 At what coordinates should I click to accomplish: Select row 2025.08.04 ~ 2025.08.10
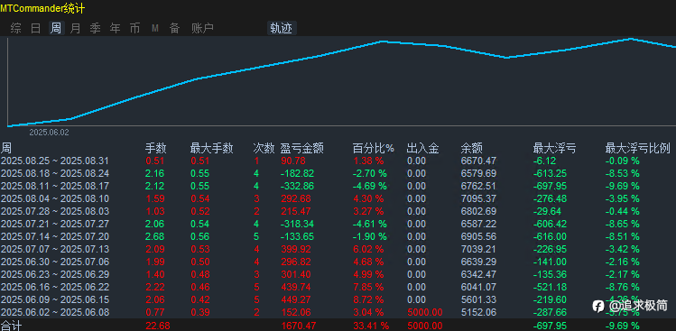tap(338, 199)
